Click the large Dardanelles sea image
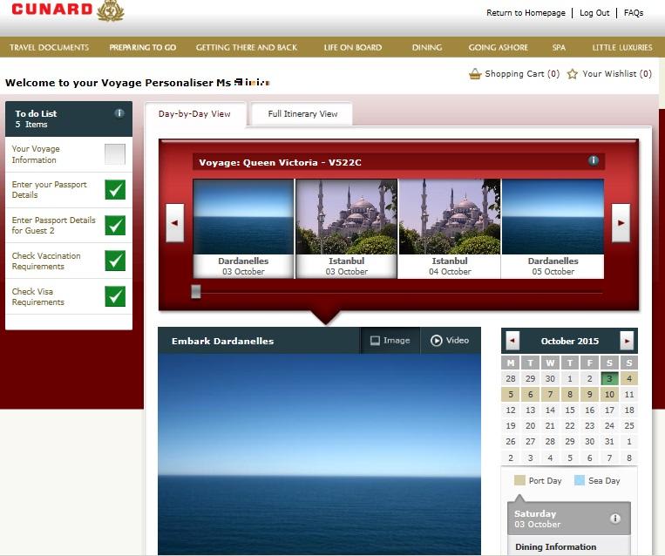665x556 pixels. 319,454
